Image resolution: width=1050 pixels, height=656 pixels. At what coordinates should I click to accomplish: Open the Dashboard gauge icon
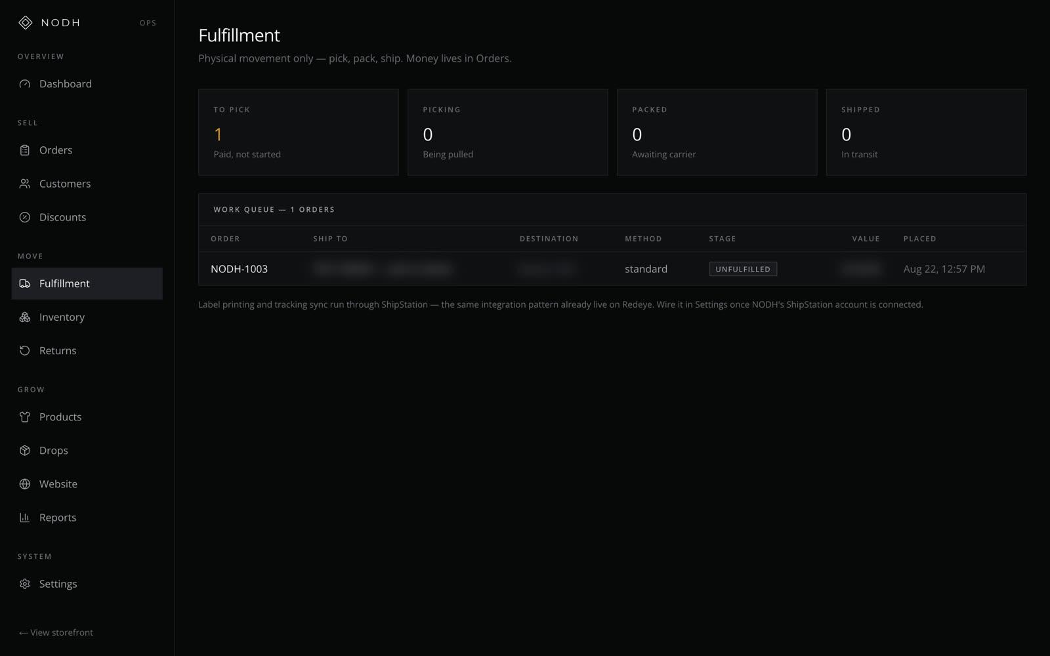[x=25, y=84]
